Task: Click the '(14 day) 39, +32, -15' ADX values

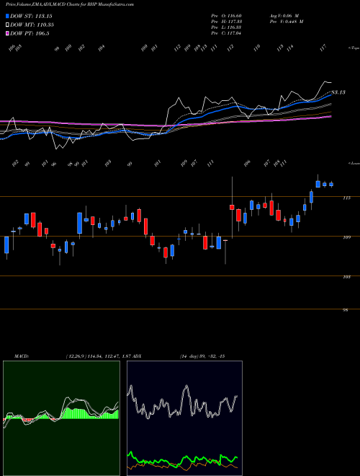Action: 202,356
